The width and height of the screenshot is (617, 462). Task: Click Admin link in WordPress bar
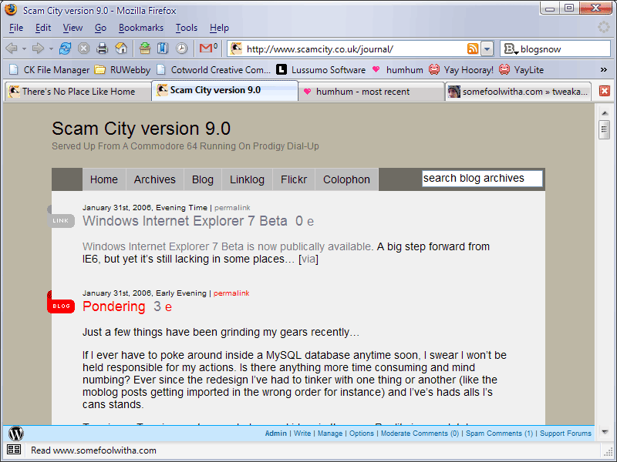pyautogui.click(x=276, y=434)
